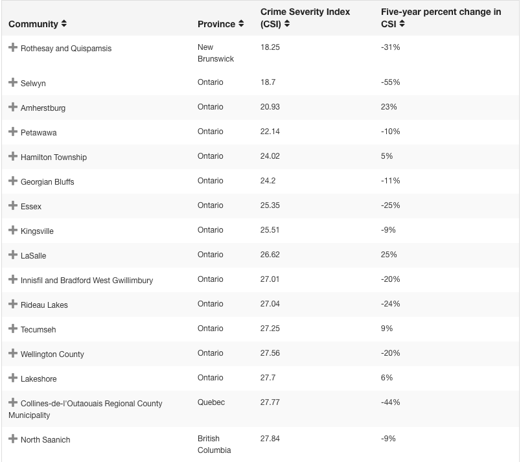Expand Lakeshore row plus icon

point(13,378)
